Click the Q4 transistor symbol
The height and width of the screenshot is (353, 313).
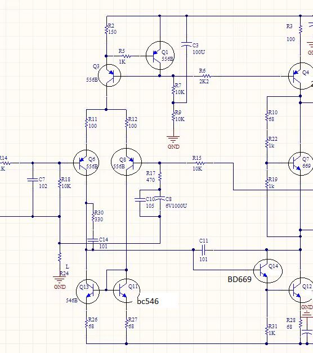pyautogui.click(x=301, y=76)
